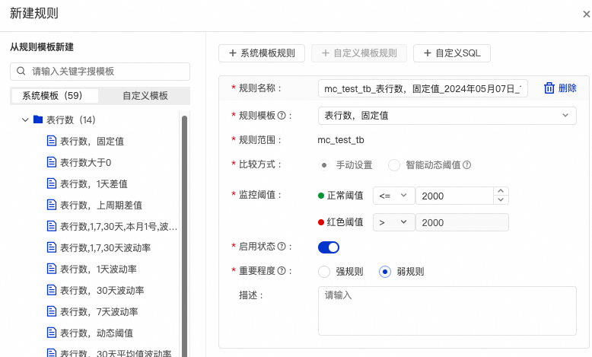Select template 表行数,1,7,30天,本月1号,波…
592x357 pixels.
coord(119,227)
